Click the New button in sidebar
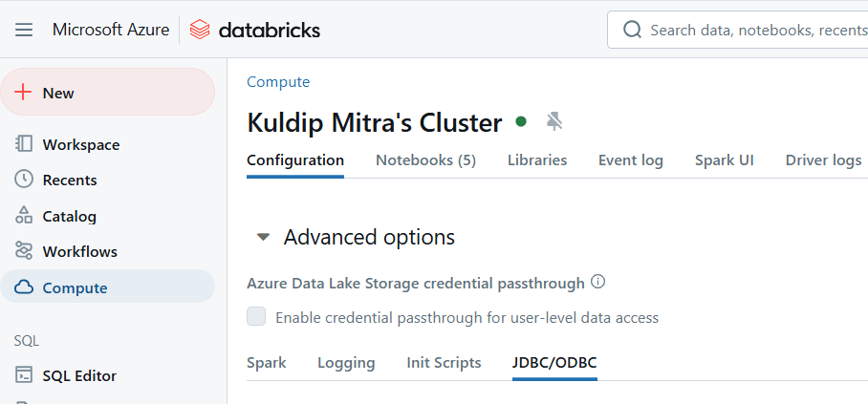This screenshot has width=868, height=404. pos(107,93)
